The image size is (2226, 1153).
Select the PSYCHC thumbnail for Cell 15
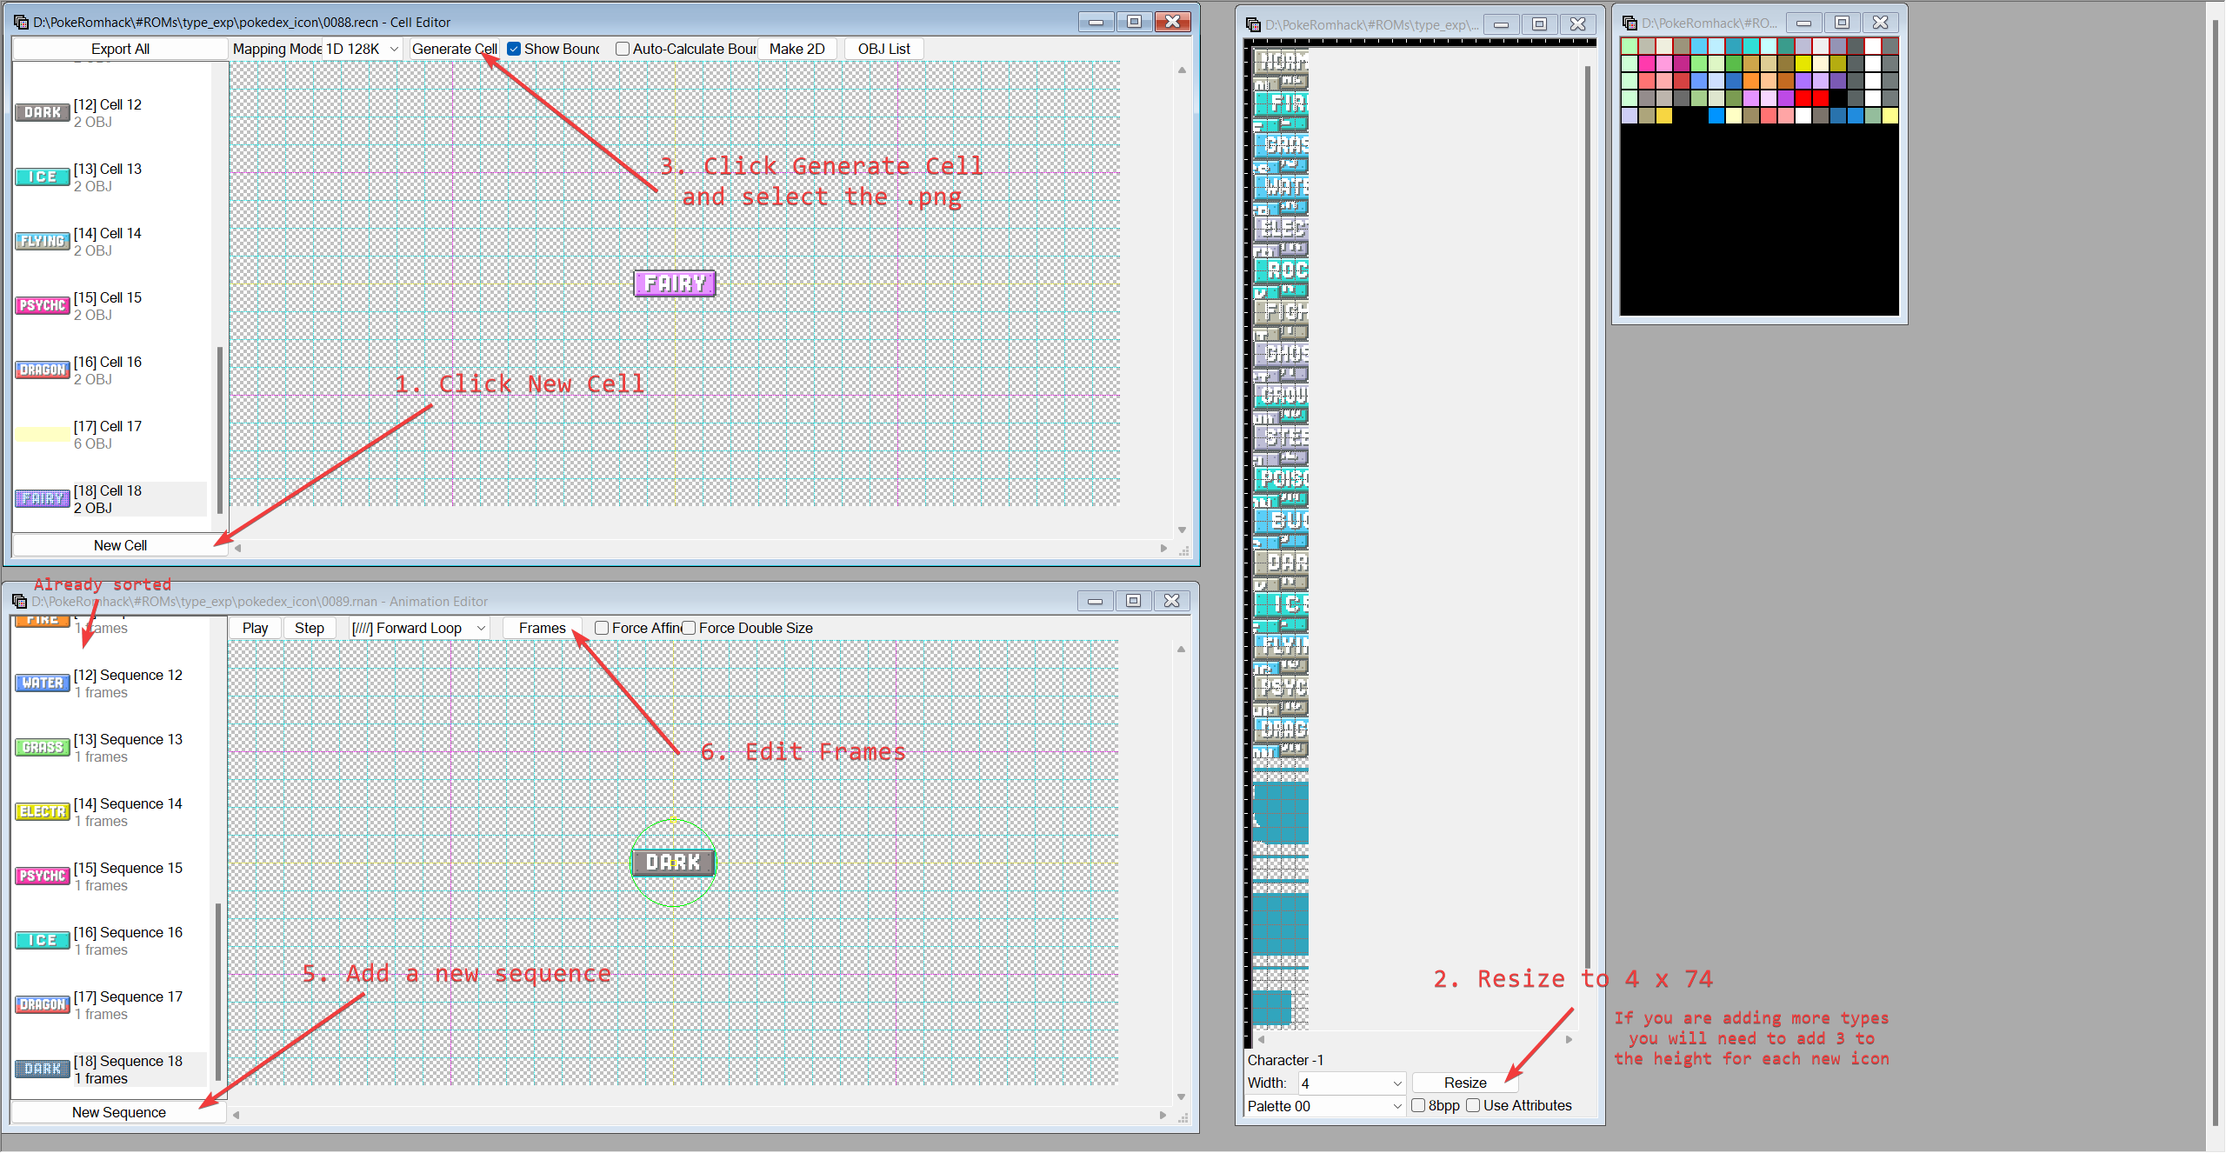tap(43, 306)
